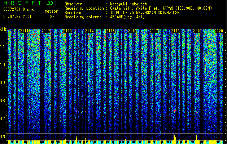
Task: Click the 1.0 kHz axis label
Action: tap(3, 65)
